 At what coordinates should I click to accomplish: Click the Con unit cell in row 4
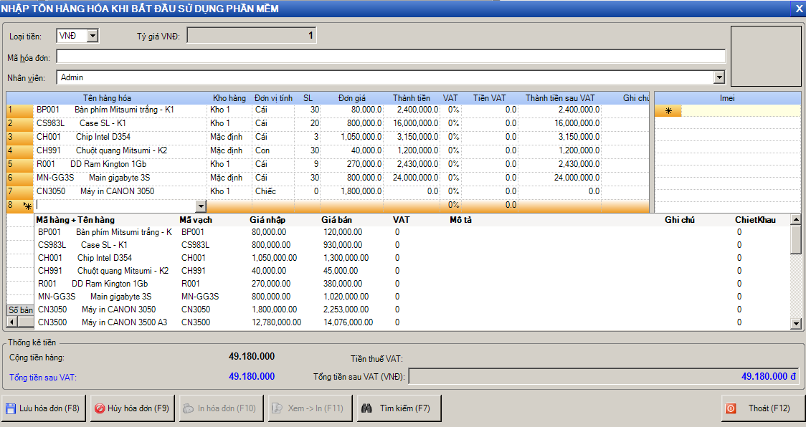(273, 150)
